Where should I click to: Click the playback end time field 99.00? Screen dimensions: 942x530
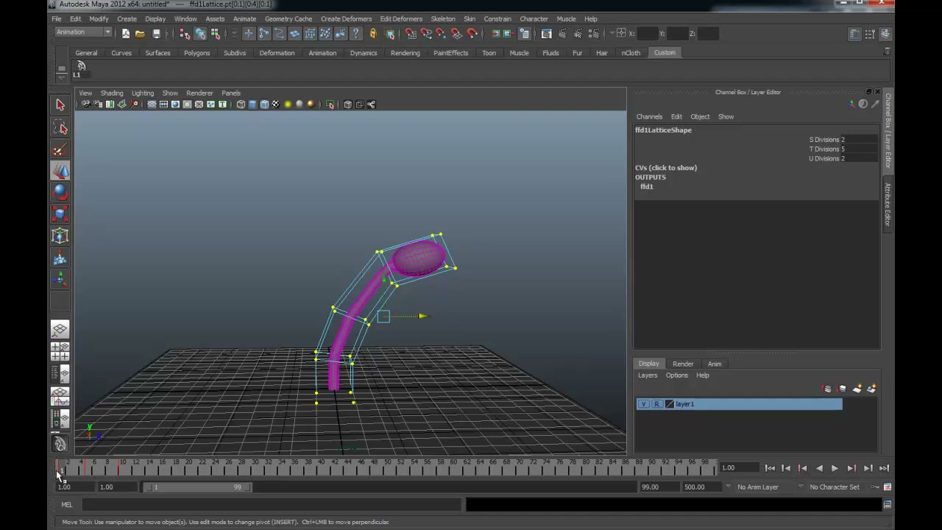click(x=659, y=487)
